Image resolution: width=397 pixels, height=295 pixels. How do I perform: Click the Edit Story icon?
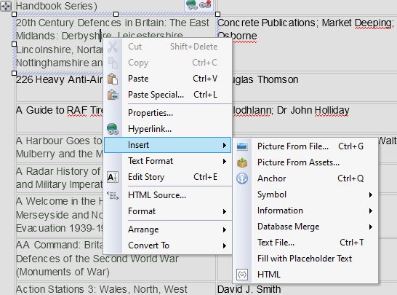[113, 177]
